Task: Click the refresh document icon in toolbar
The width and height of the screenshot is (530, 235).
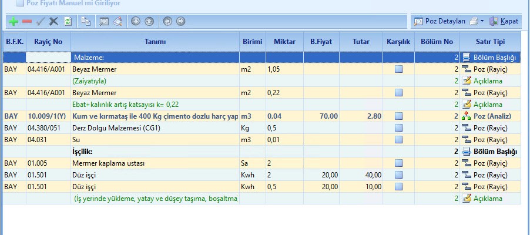Action: (x=68, y=21)
